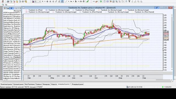Click the green connection indicator by the date

pyautogui.click(x=163, y=87)
